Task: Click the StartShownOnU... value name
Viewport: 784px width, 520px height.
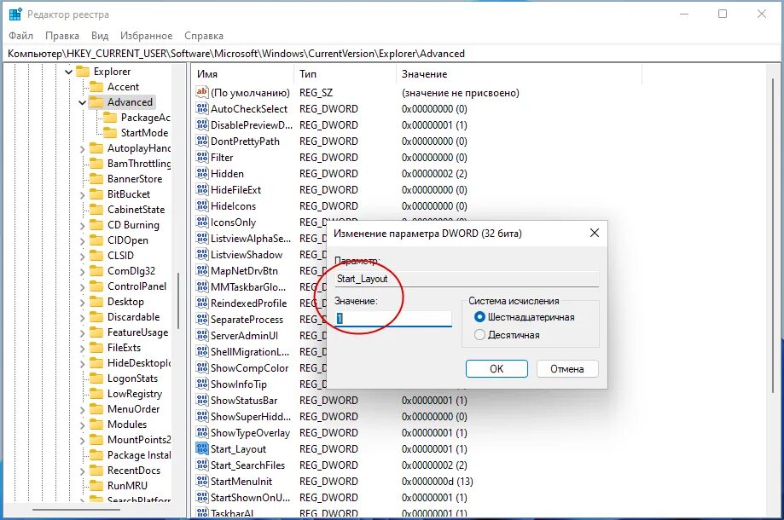Action: [x=250, y=498]
